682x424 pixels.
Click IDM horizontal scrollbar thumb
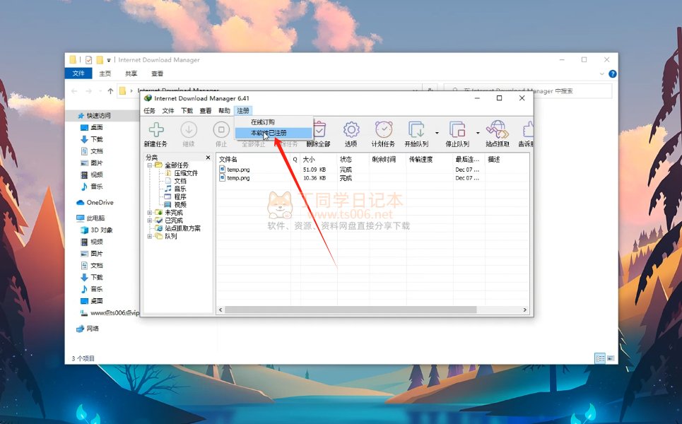pos(351,310)
